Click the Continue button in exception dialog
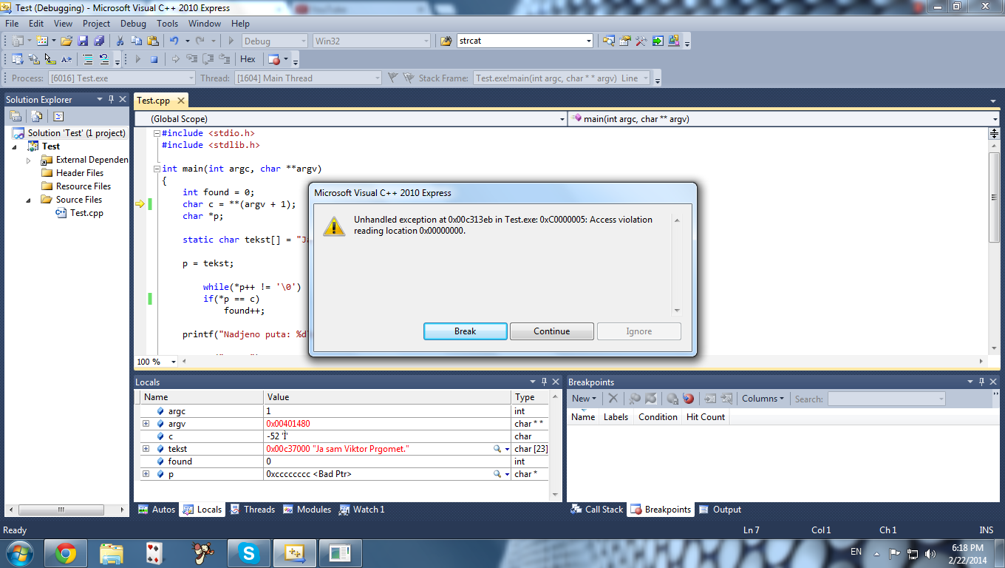This screenshot has width=1005, height=568. (x=552, y=331)
